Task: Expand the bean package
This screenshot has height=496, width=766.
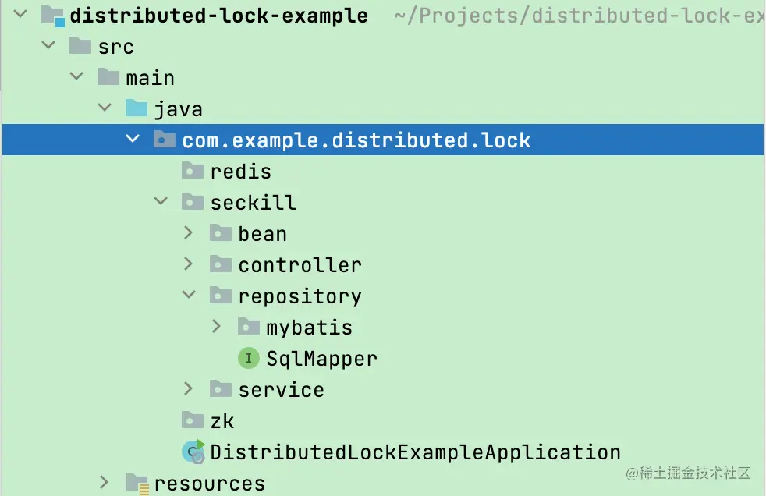Action: click(x=189, y=232)
